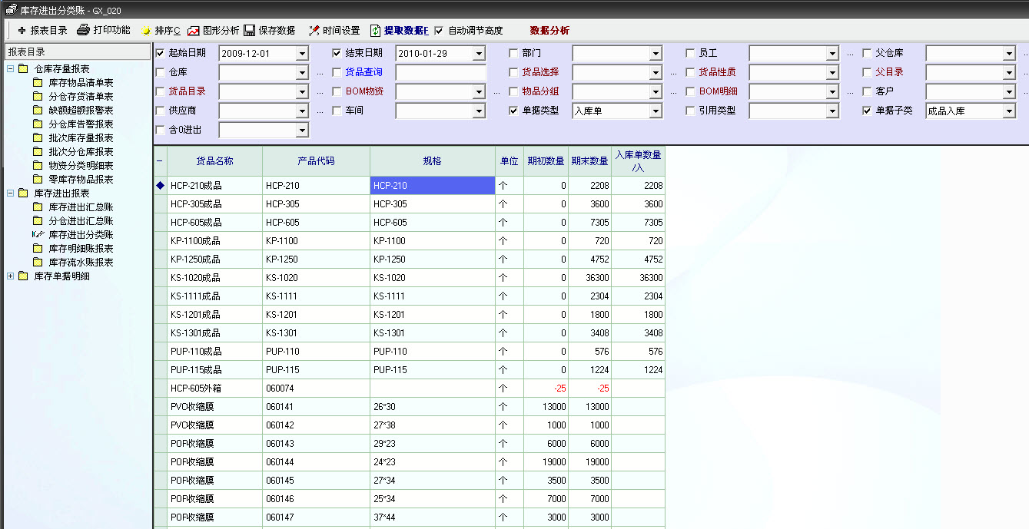This screenshot has width=1029, height=529.
Task: Click the 报表目录 toolbar icon
Action: pos(22,31)
